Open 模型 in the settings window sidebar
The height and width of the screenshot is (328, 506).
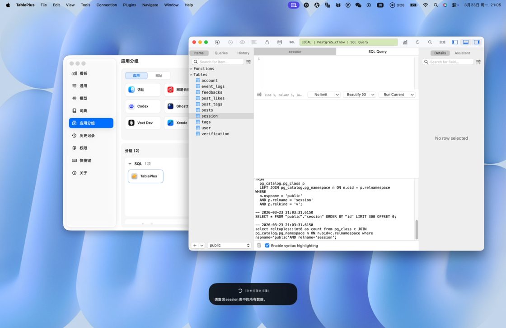coord(91,98)
